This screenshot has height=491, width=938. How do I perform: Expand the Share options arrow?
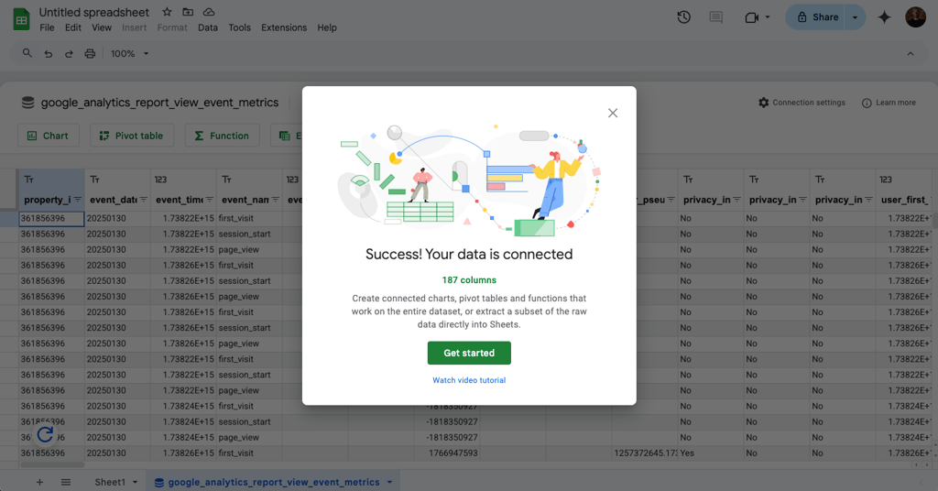pyautogui.click(x=855, y=17)
